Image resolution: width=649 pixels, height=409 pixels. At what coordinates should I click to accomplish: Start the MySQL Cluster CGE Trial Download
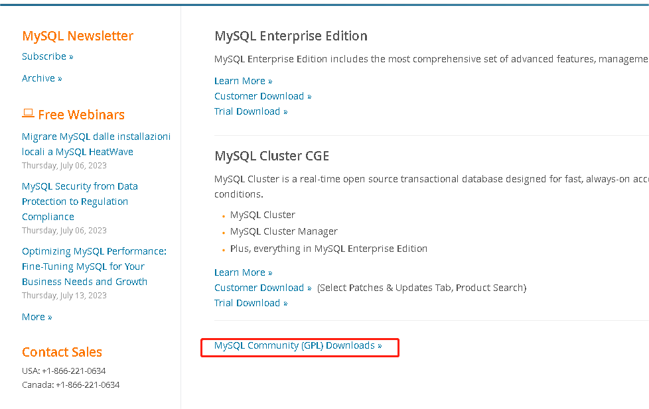(247, 302)
